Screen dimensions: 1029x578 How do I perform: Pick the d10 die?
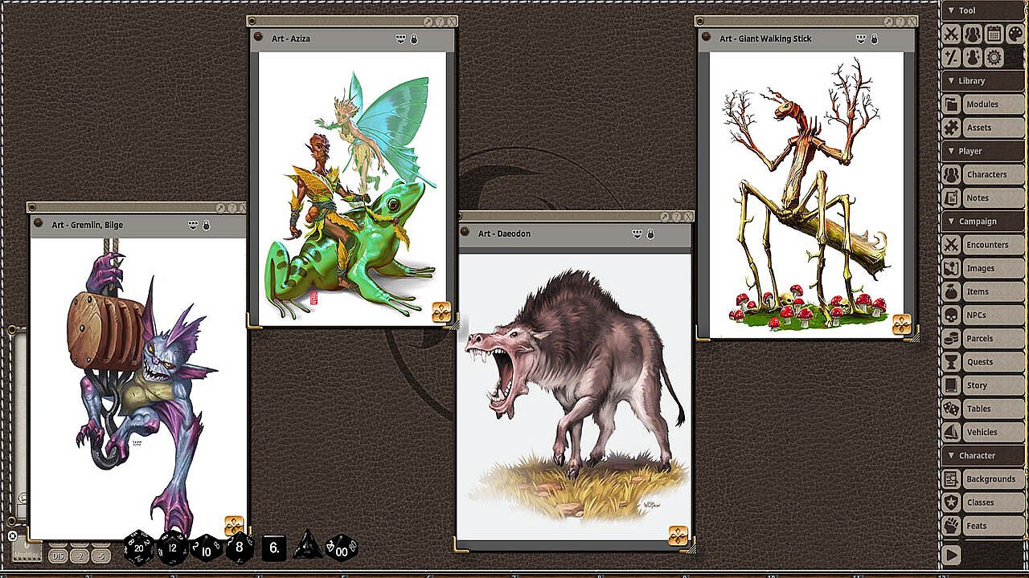(206, 548)
